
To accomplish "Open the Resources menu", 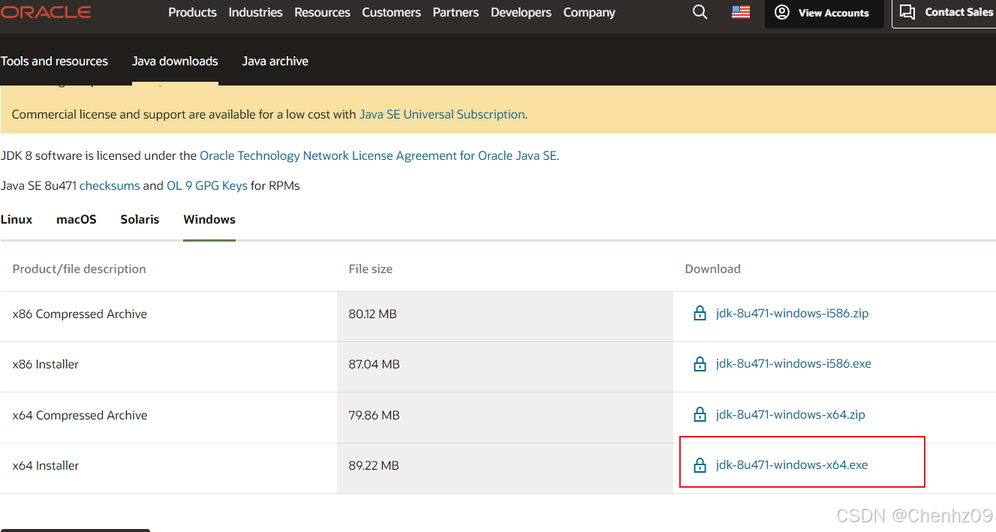I will pyautogui.click(x=322, y=12).
